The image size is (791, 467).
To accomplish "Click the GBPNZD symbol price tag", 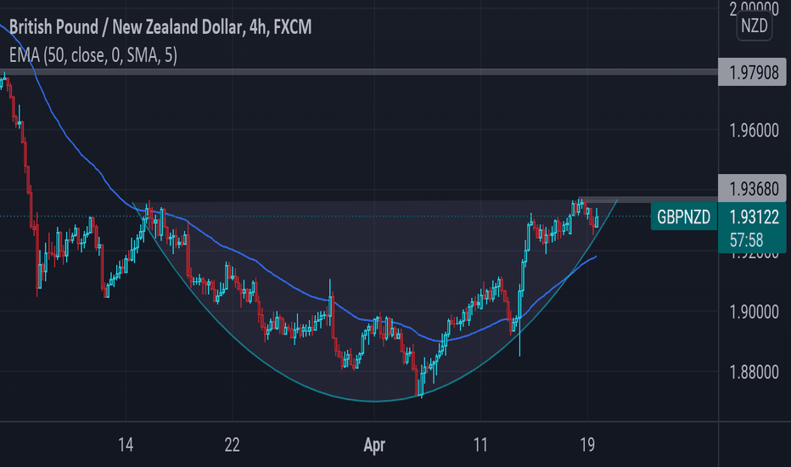I will [683, 217].
